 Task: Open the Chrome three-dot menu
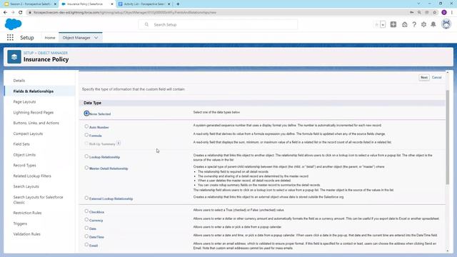point(452,13)
